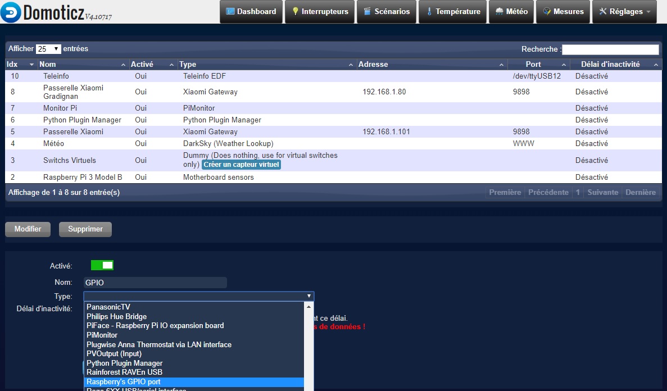Click the Scénarios clapperboard icon
667x391 pixels.
click(367, 12)
